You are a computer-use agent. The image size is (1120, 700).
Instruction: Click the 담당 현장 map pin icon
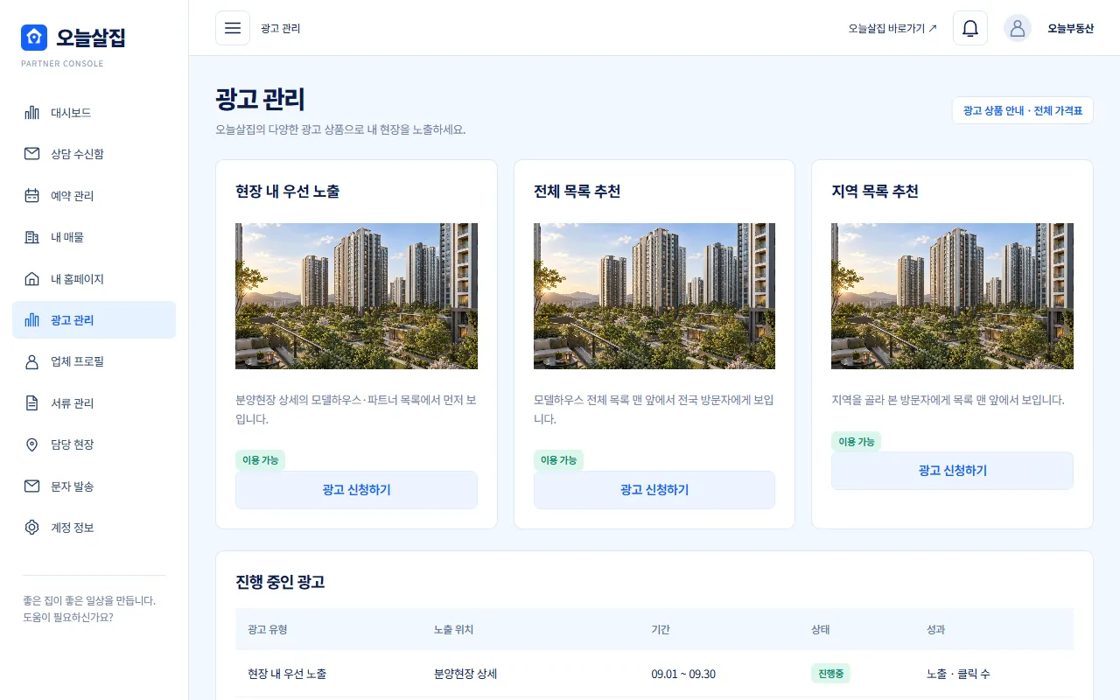point(32,444)
